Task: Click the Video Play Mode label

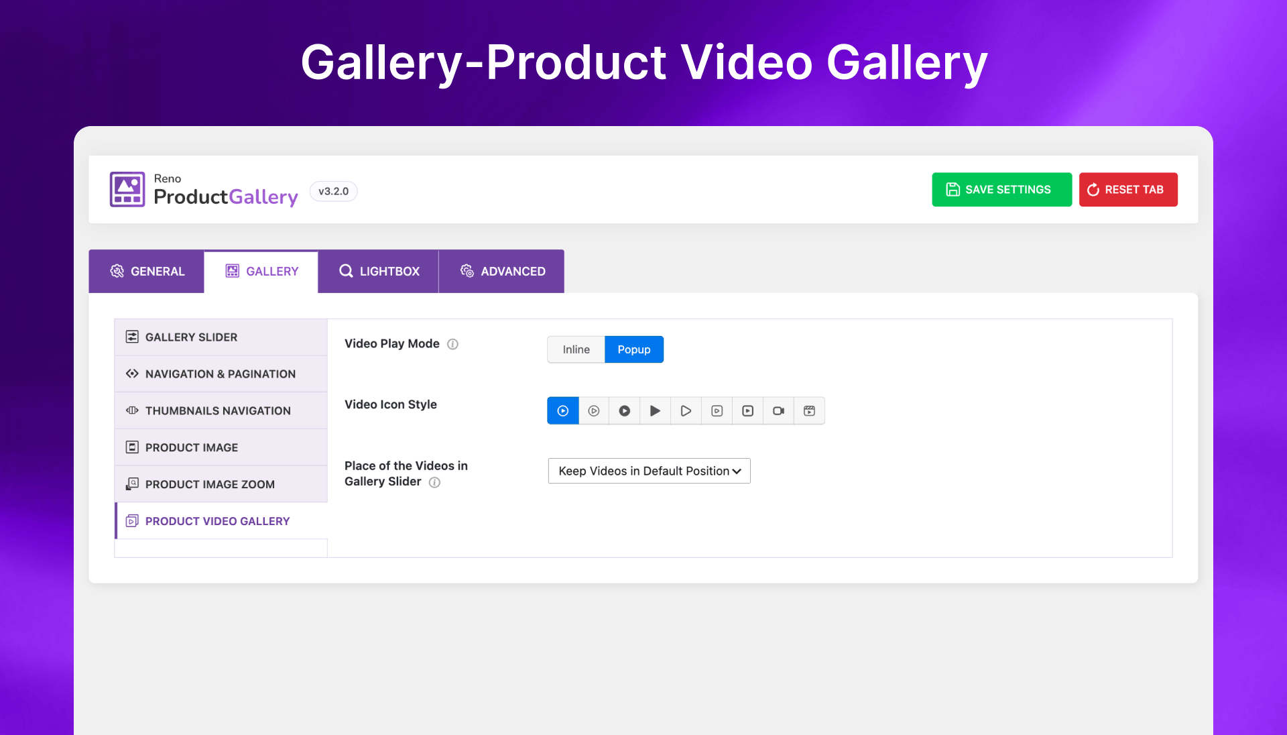Action: point(392,343)
